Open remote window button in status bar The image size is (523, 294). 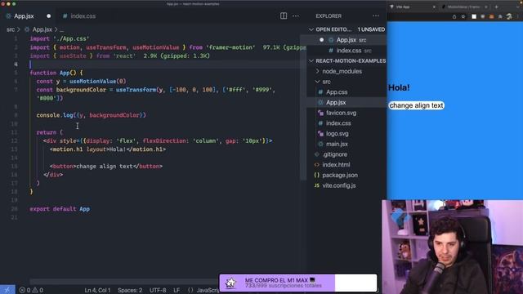7,290
